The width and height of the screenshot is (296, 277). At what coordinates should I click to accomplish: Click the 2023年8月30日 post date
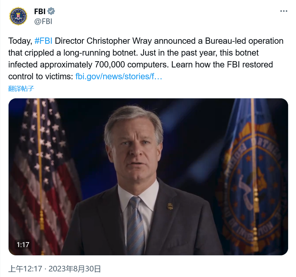point(74,269)
